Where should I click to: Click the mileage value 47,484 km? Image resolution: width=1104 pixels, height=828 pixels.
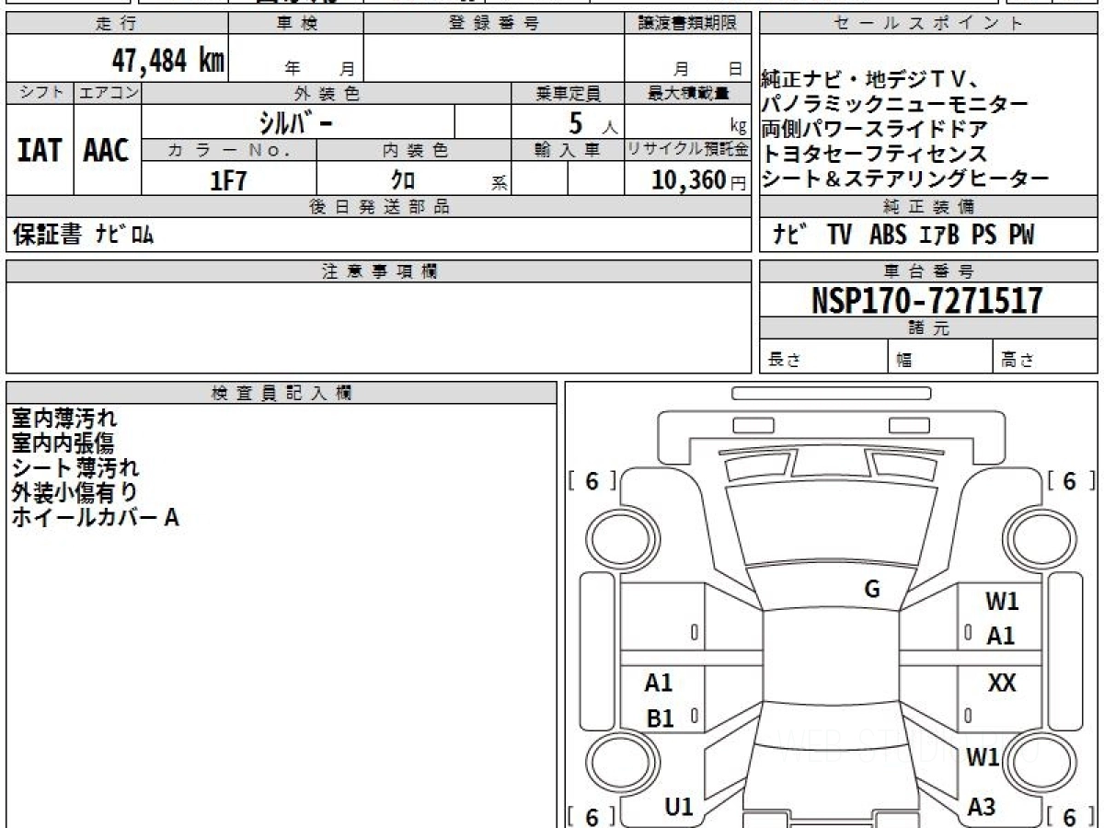pyautogui.click(x=167, y=61)
